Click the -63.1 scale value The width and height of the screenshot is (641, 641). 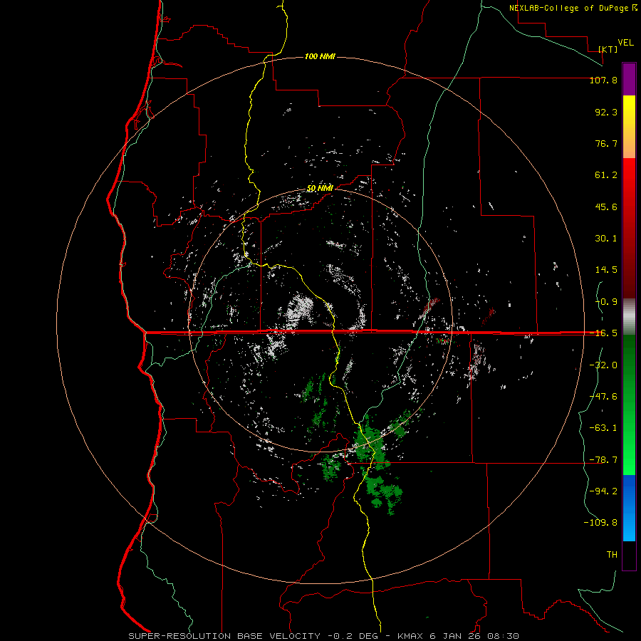click(603, 428)
